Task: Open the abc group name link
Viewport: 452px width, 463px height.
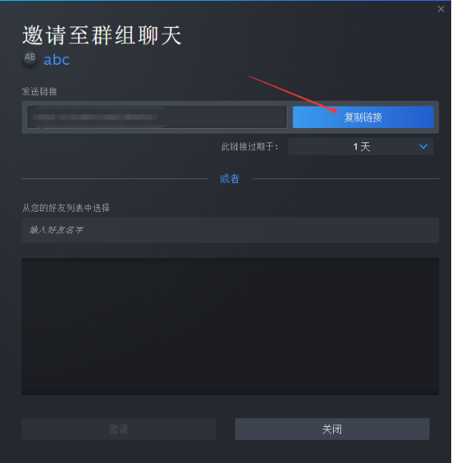Action: (x=57, y=60)
